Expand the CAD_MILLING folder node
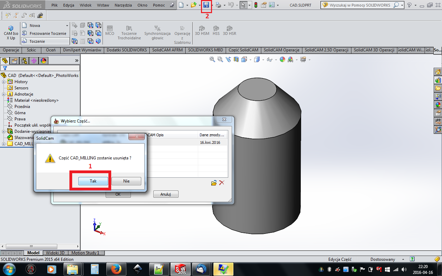The height and width of the screenshot is (276, 442). 4,144
